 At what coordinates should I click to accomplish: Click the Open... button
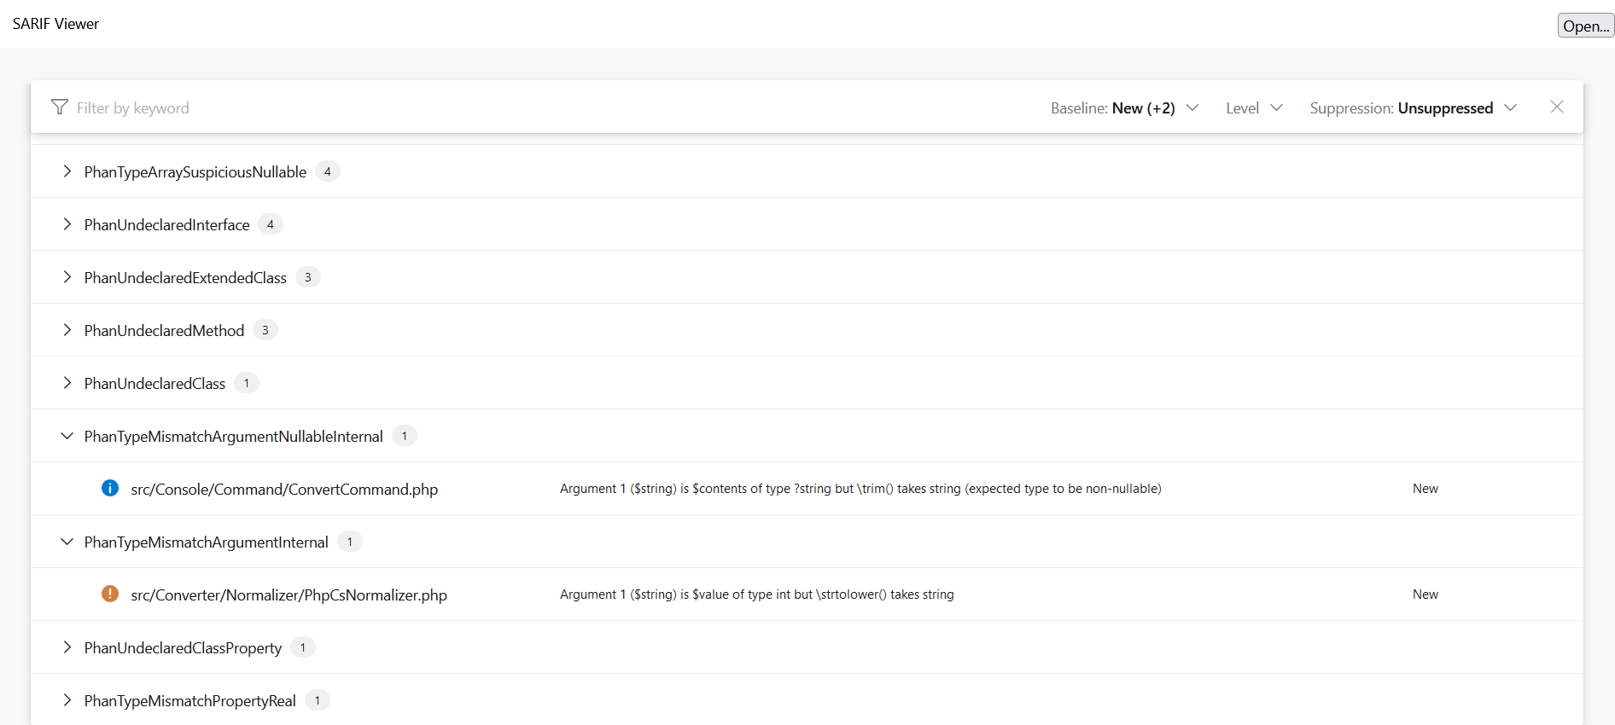(x=1585, y=26)
